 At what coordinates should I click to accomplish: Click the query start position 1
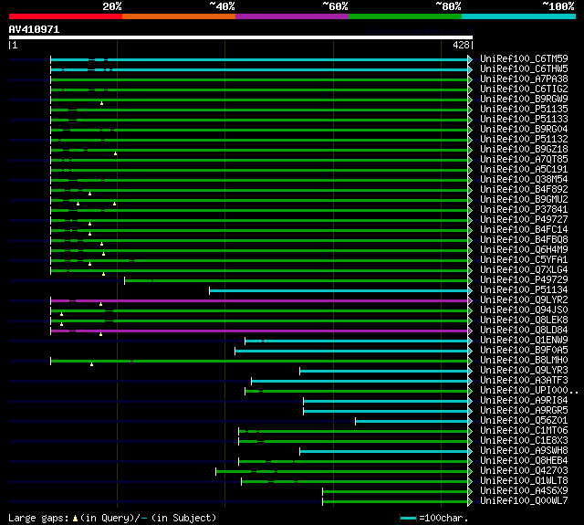pyautogui.click(x=15, y=45)
